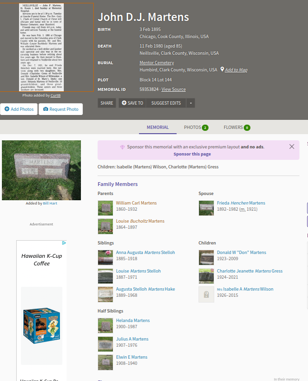The width and height of the screenshot is (308, 381).
Task: Click the camera icon on Request Photo button
Action: [x=46, y=109]
